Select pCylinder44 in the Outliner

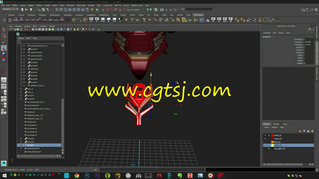point(32,125)
